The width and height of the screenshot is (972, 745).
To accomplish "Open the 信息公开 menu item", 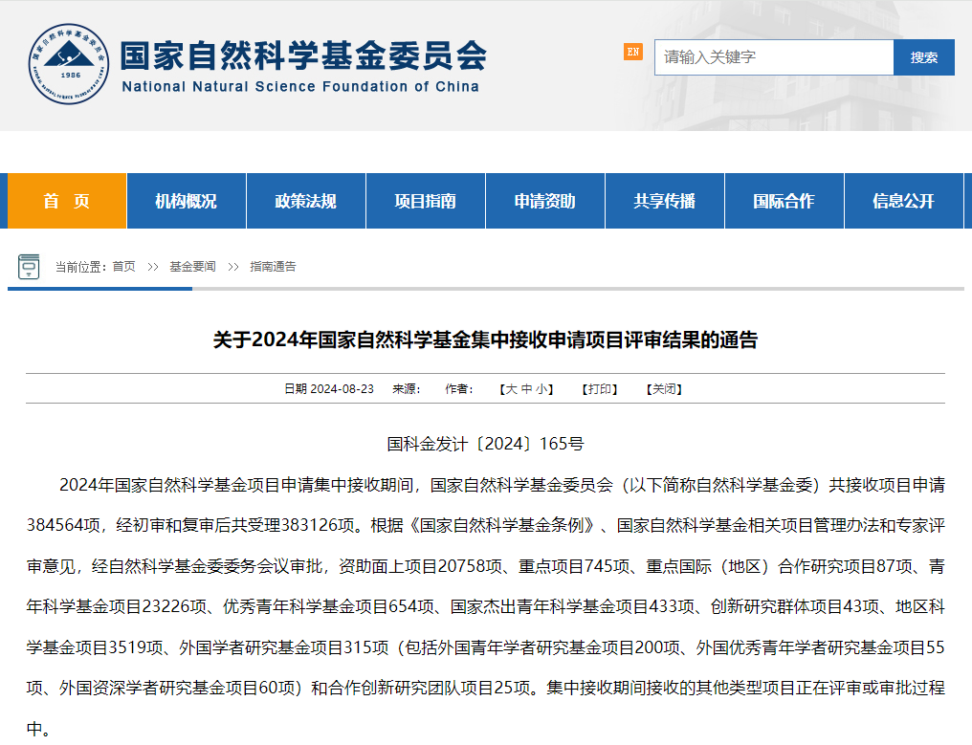I will [x=904, y=201].
